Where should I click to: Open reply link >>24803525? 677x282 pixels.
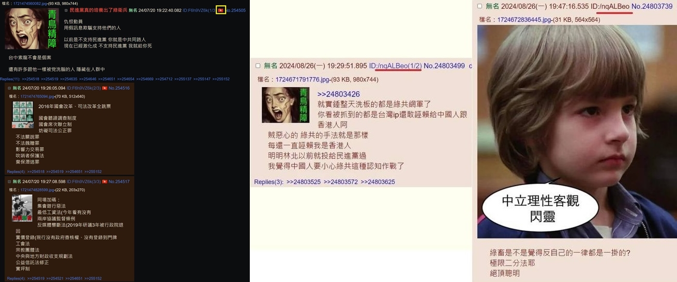tap(304, 182)
